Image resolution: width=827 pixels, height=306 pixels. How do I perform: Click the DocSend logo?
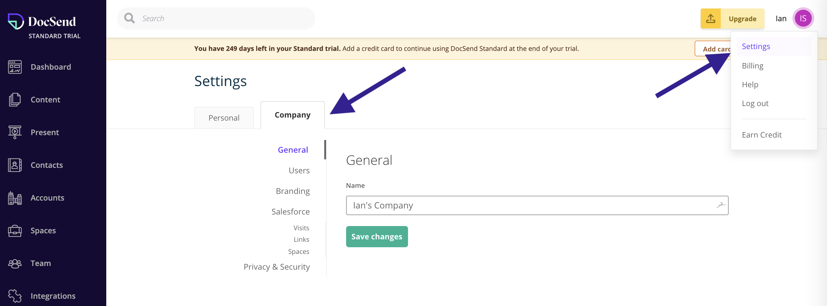[42, 22]
